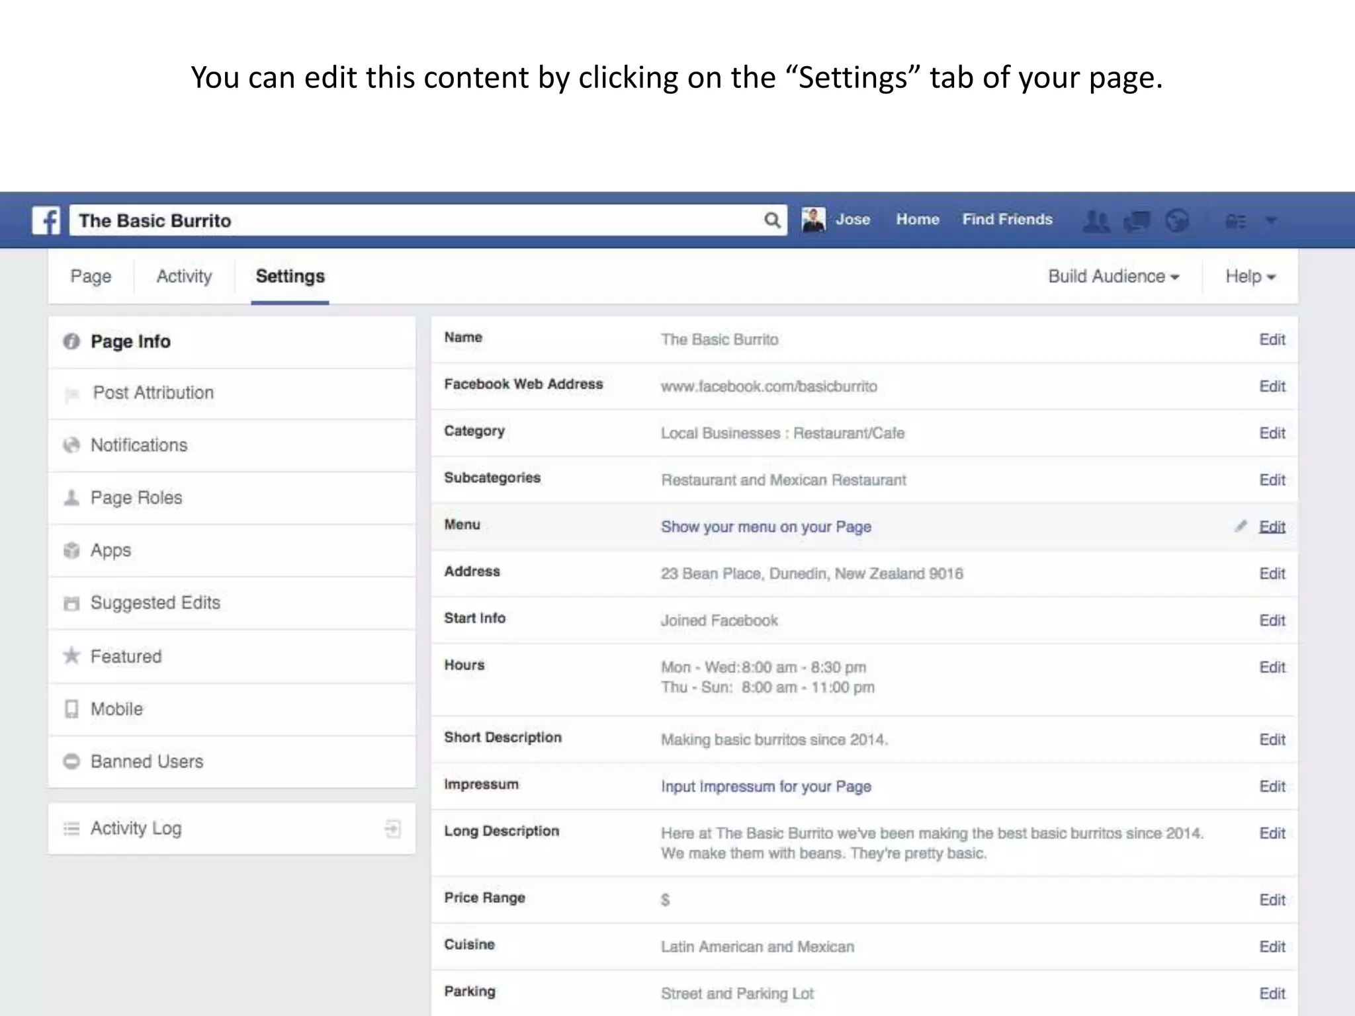This screenshot has width=1355, height=1016.
Task: Click the Post Attribution flag icon
Action: [71, 395]
